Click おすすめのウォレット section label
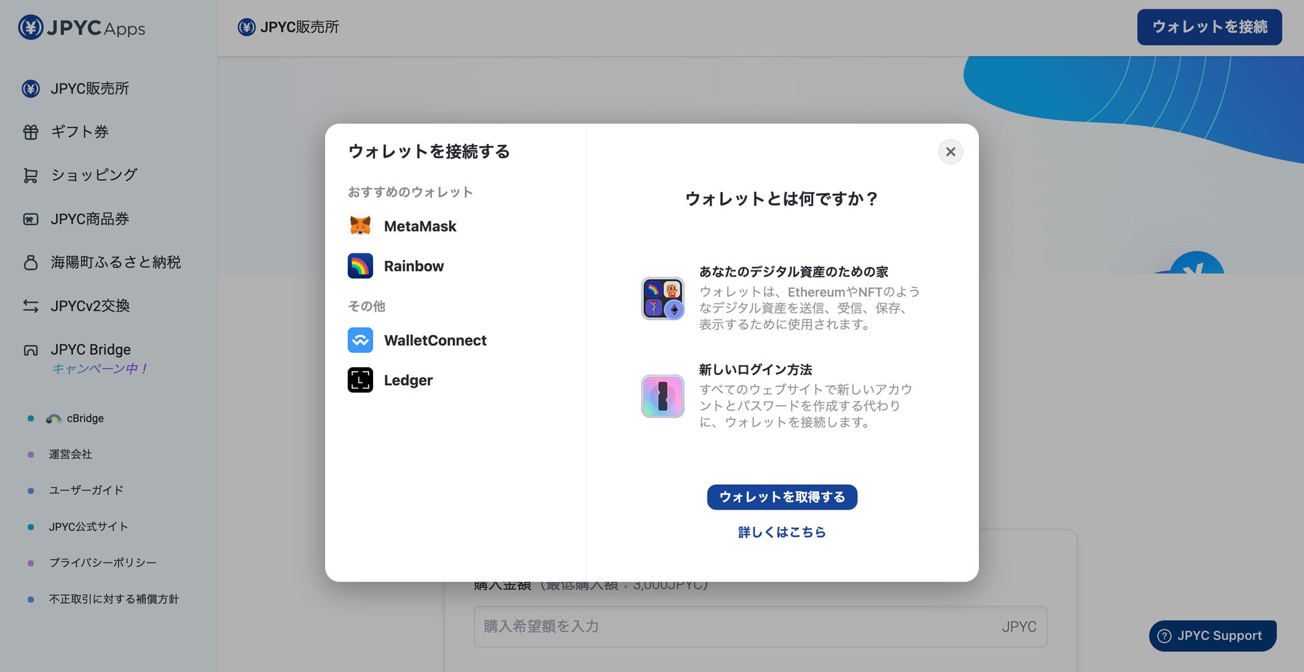 pyautogui.click(x=411, y=193)
